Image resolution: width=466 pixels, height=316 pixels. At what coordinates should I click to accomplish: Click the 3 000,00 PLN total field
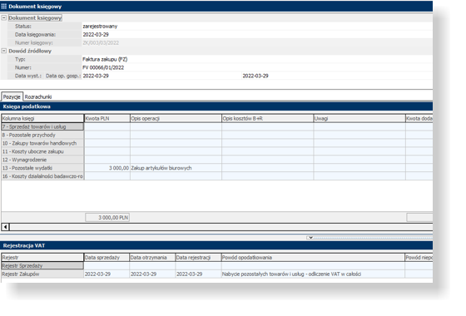pyautogui.click(x=107, y=218)
